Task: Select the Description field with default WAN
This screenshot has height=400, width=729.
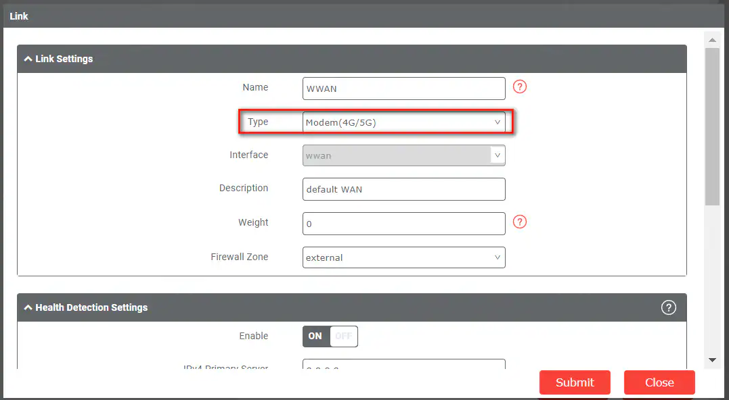Action: click(x=403, y=189)
